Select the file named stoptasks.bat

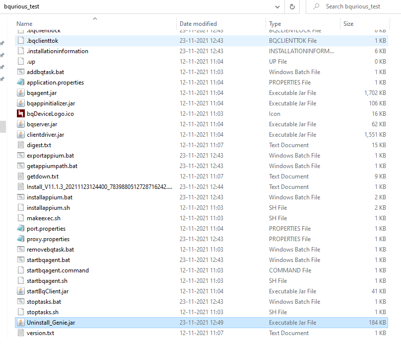click(44, 302)
